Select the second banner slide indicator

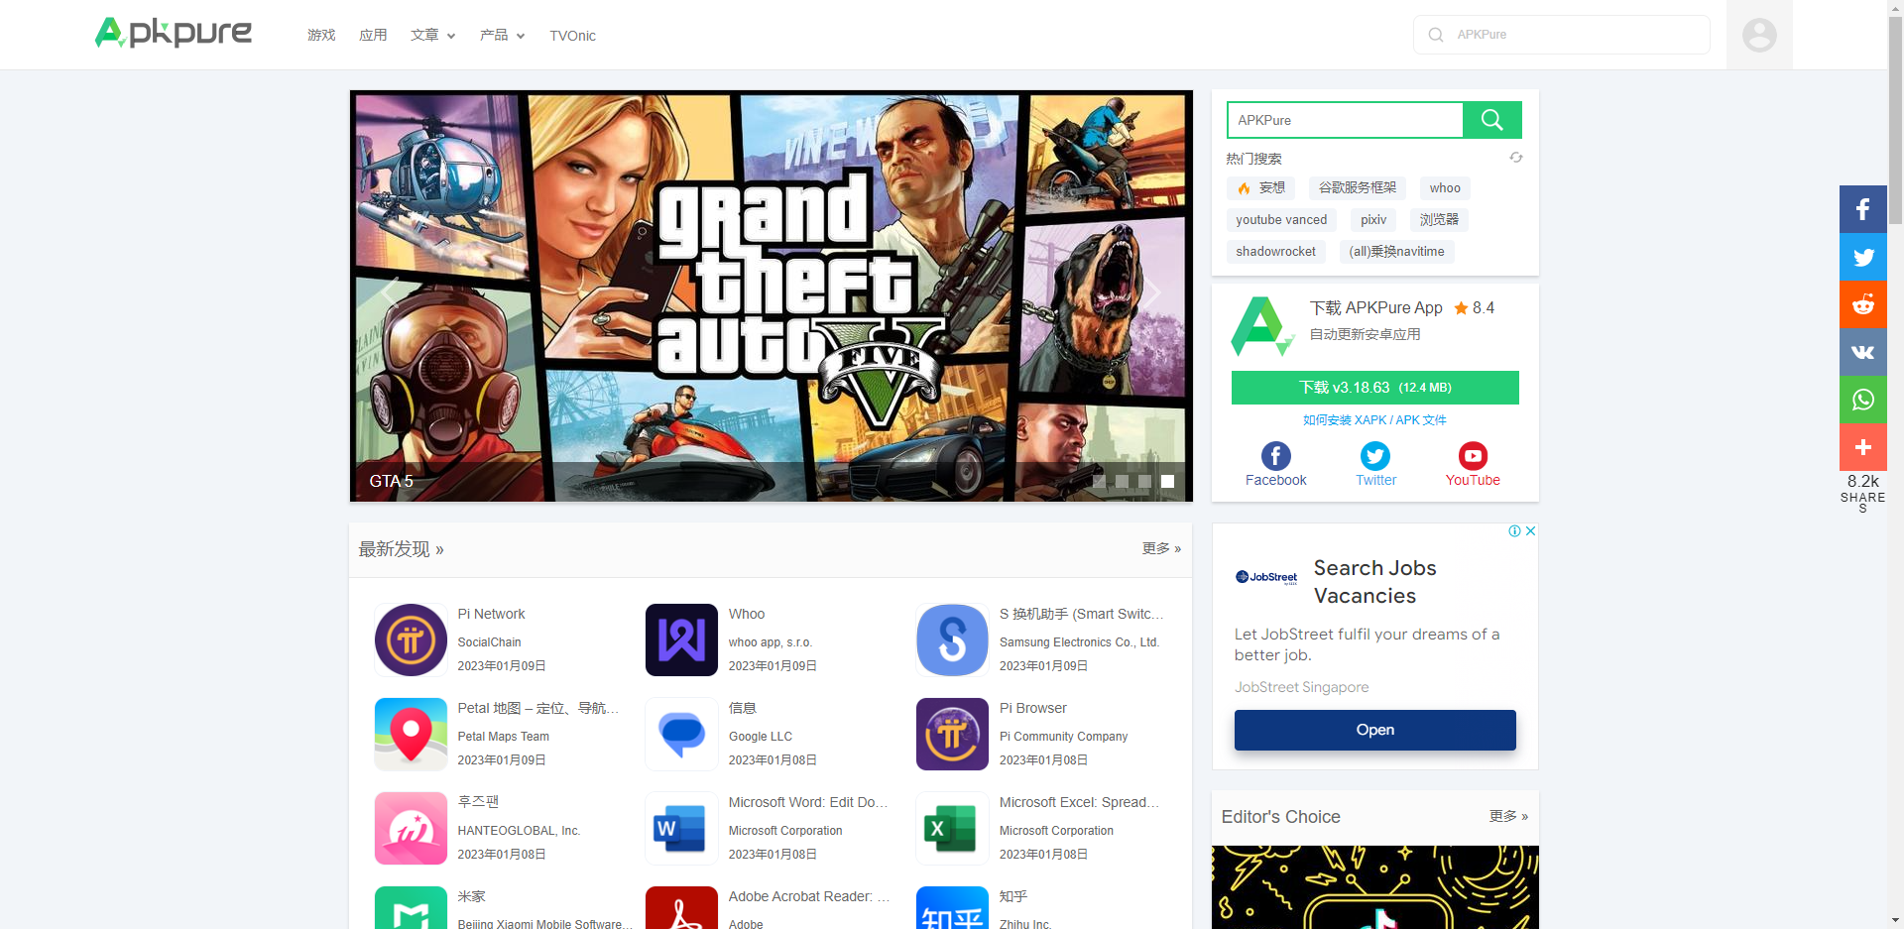click(1122, 481)
